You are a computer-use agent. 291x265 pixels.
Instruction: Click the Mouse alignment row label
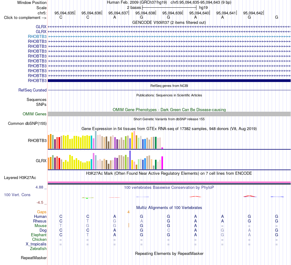[40, 226]
